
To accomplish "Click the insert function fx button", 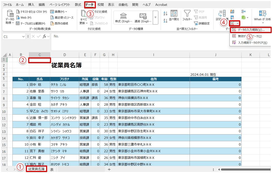I will point(45,36).
